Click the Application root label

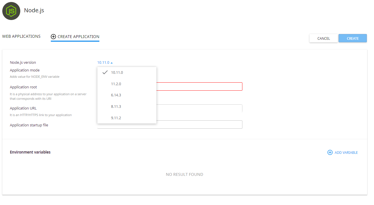point(23,87)
